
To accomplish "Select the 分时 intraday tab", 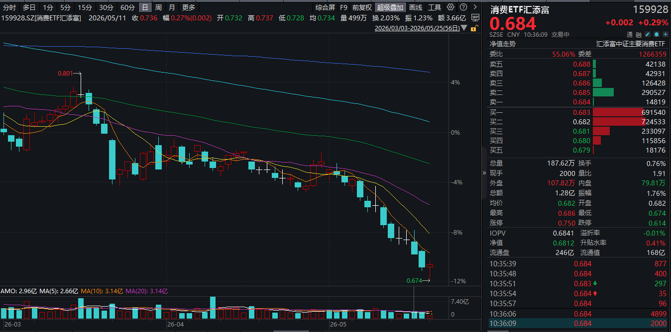I will [9, 7].
